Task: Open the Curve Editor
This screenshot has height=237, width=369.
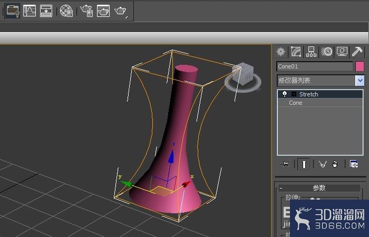Action: click(30, 11)
